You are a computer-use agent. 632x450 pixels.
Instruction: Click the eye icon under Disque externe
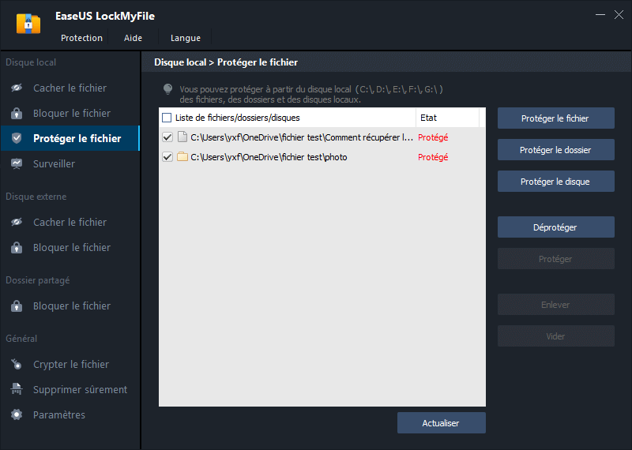pos(17,222)
